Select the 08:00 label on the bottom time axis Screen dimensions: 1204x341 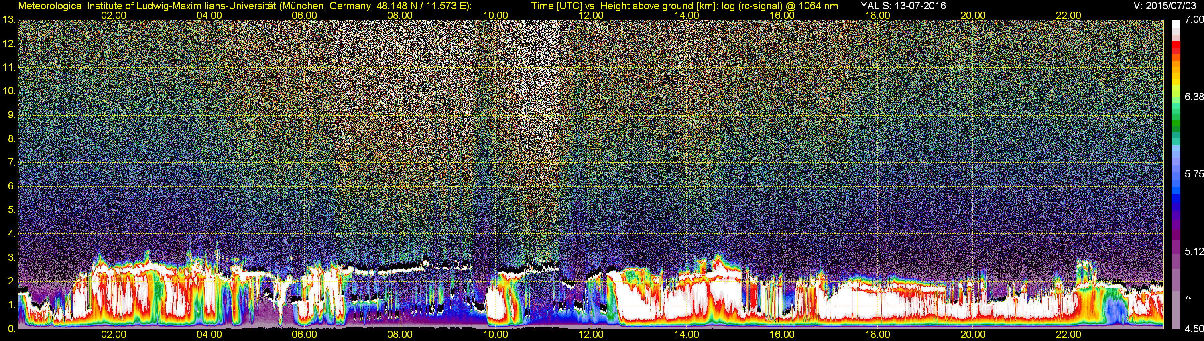pyautogui.click(x=400, y=335)
